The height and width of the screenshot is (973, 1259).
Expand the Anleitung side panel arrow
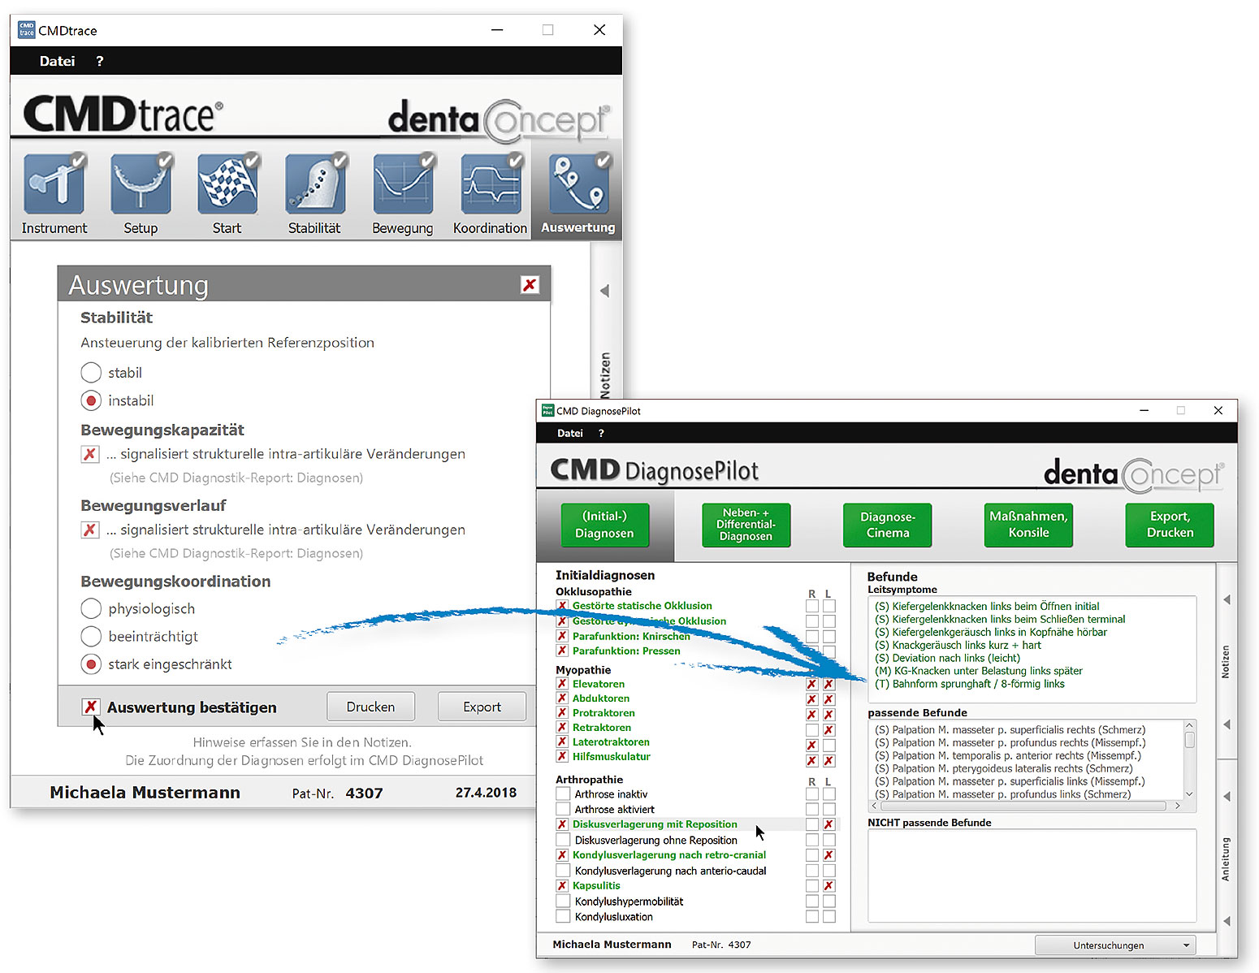click(1227, 921)
